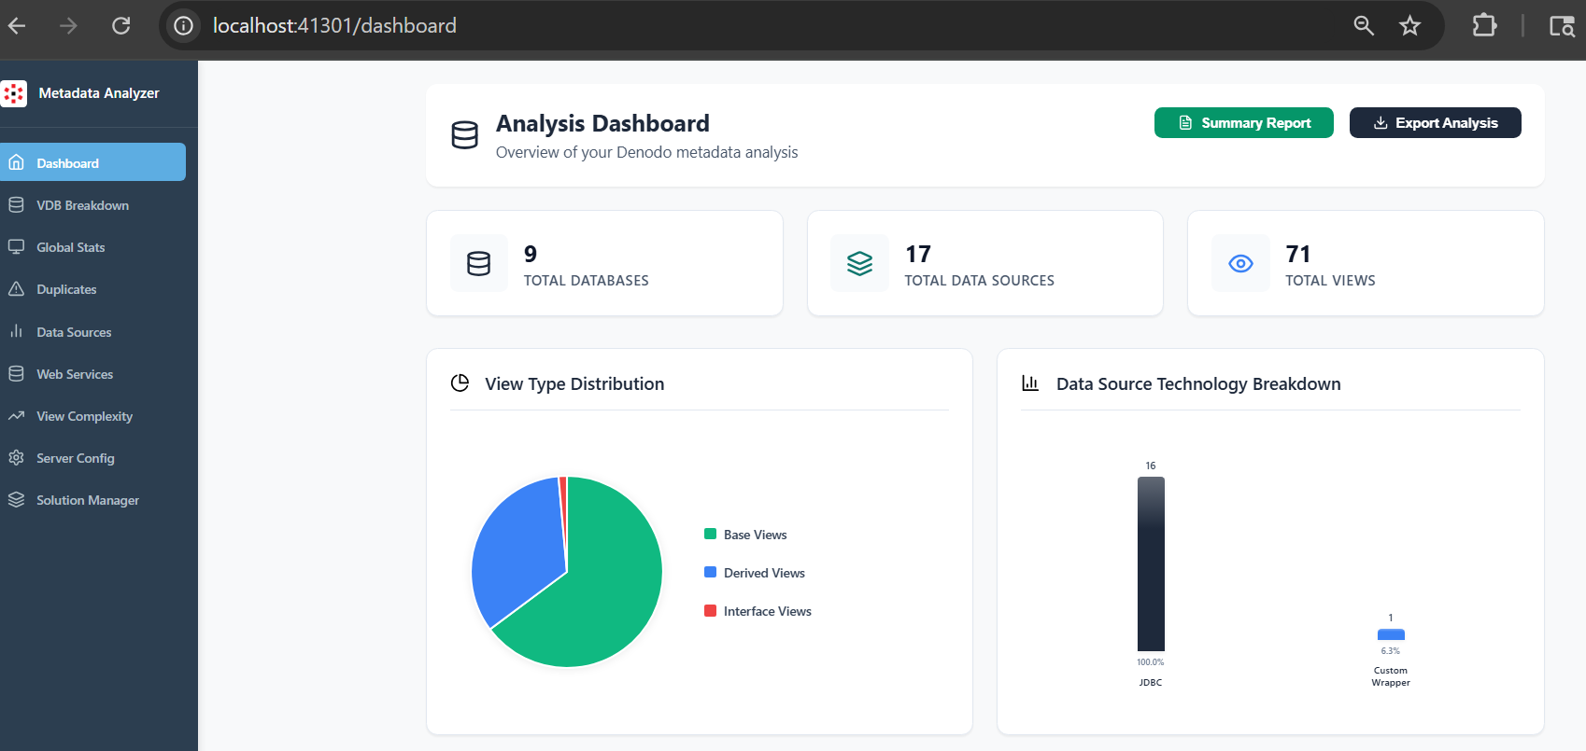
Task: Click the View Complexity trend icon
Action: click(16, 415)
